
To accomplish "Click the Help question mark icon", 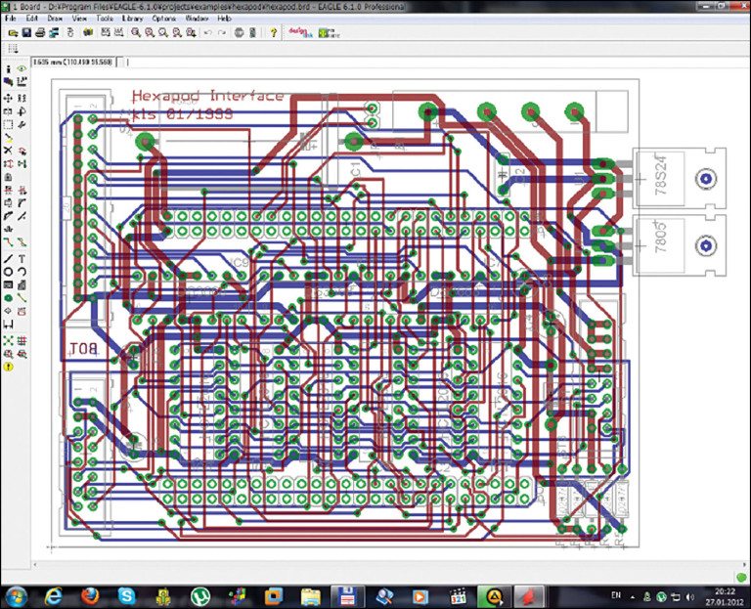I will pyautogui.click(x=273, y=32).
